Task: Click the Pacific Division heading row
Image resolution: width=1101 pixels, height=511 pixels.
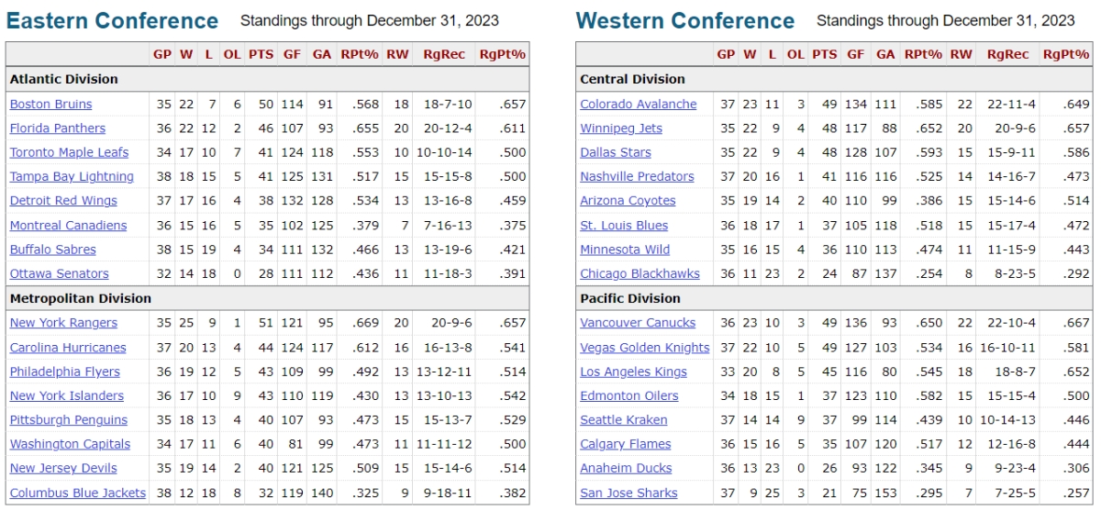Action: click(x=630, y=298)
